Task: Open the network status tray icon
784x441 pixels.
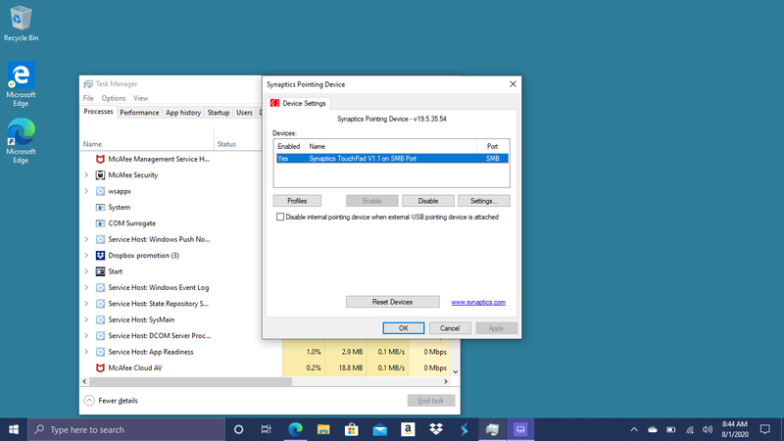Action: coord(690,429)
